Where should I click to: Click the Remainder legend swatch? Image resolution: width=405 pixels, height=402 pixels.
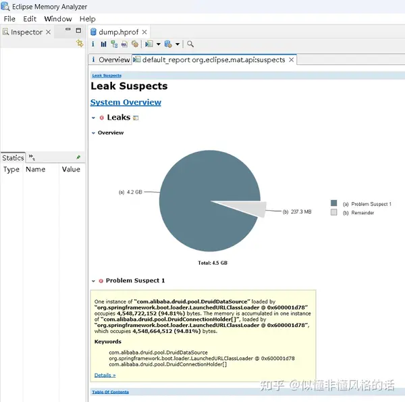coord(333,212)
